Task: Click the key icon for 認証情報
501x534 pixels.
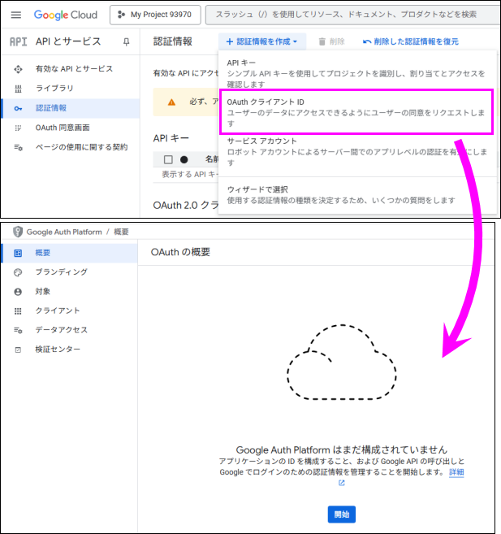Action: [x=18, y=109]
